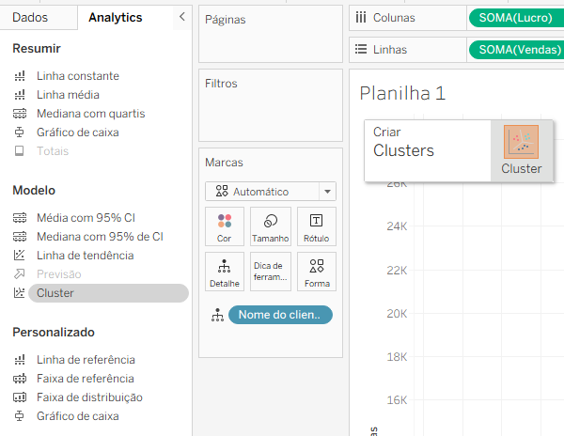Click the Cor color marks card

point(225,226)
